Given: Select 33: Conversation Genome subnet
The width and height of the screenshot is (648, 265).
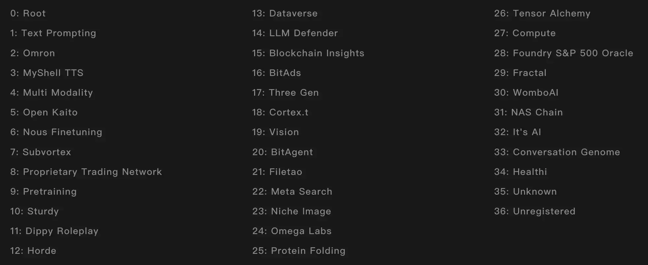Looking at the screenshot, I should (557, 152).
